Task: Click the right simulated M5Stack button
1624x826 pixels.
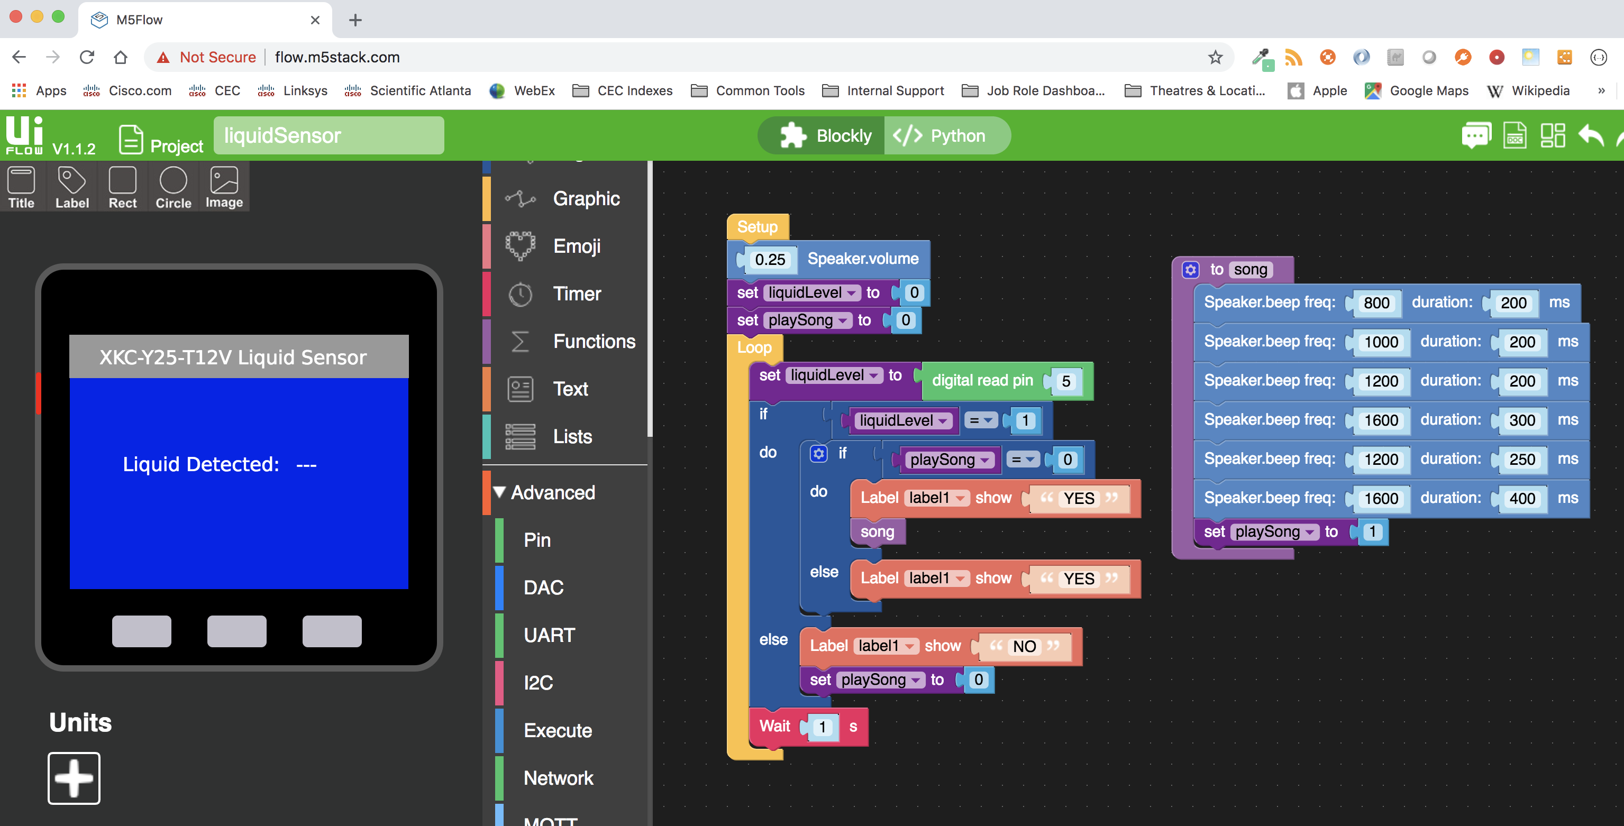Action: pyautogui.click(x=332, y=631)
